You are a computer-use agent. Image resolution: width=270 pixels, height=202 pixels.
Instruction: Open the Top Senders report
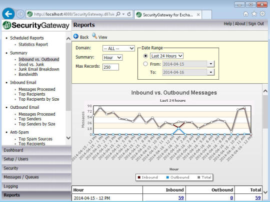coord(30,119)
